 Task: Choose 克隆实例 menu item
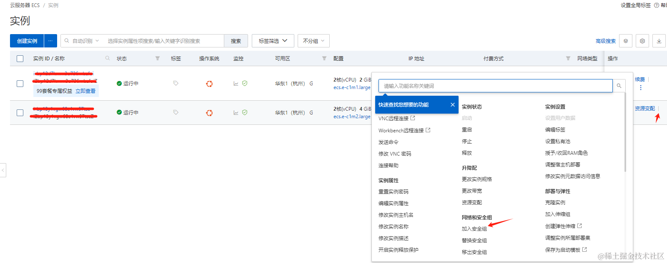pyautogui.click(x=555, y=203)
